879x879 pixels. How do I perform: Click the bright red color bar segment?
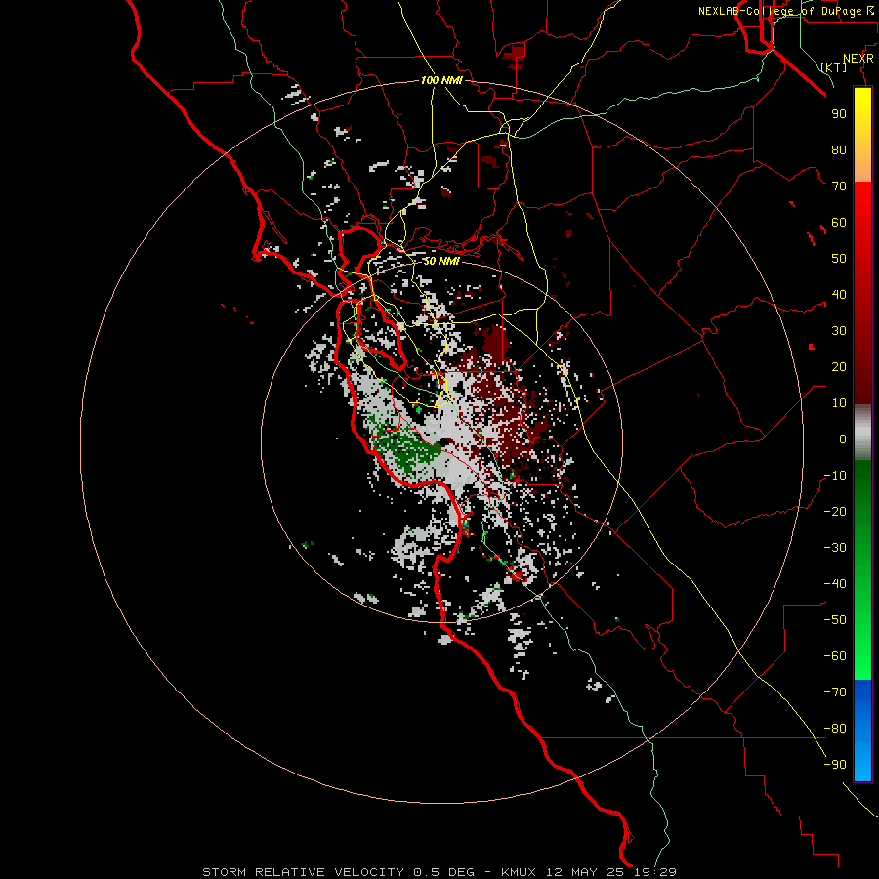point(862,235)
